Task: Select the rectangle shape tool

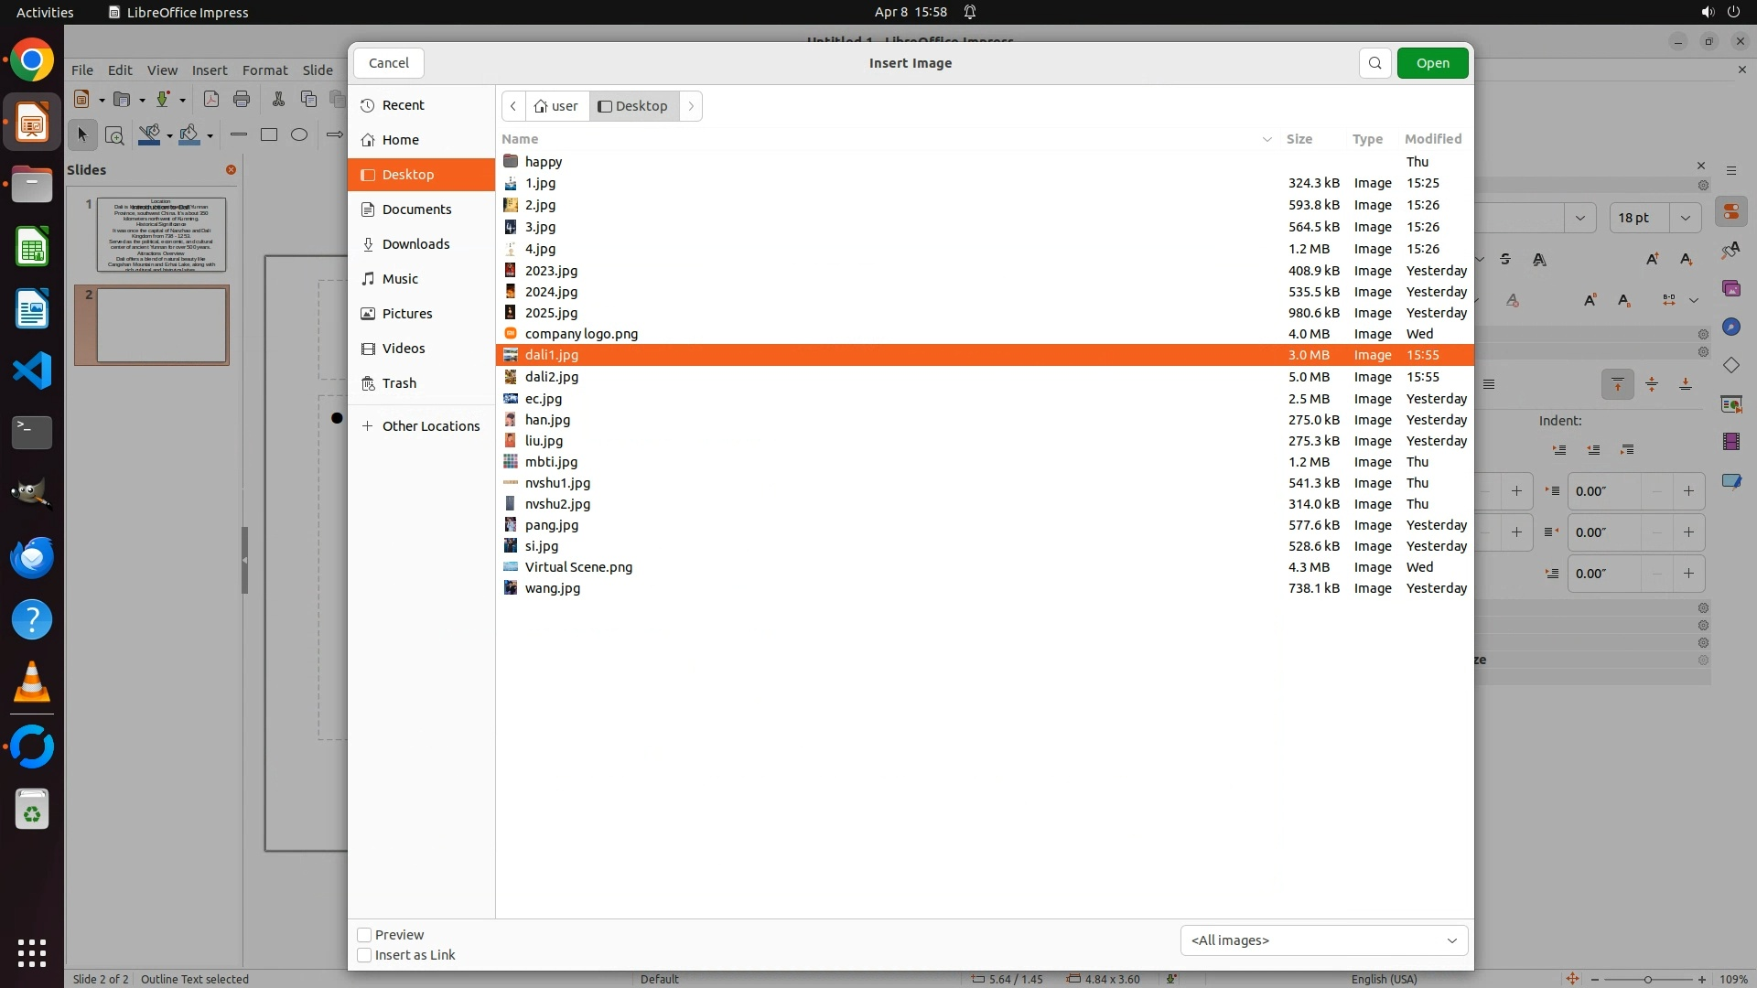Action: pos(269,135)
